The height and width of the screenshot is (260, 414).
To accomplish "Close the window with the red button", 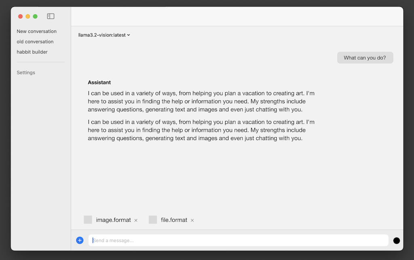I will 21,17.
